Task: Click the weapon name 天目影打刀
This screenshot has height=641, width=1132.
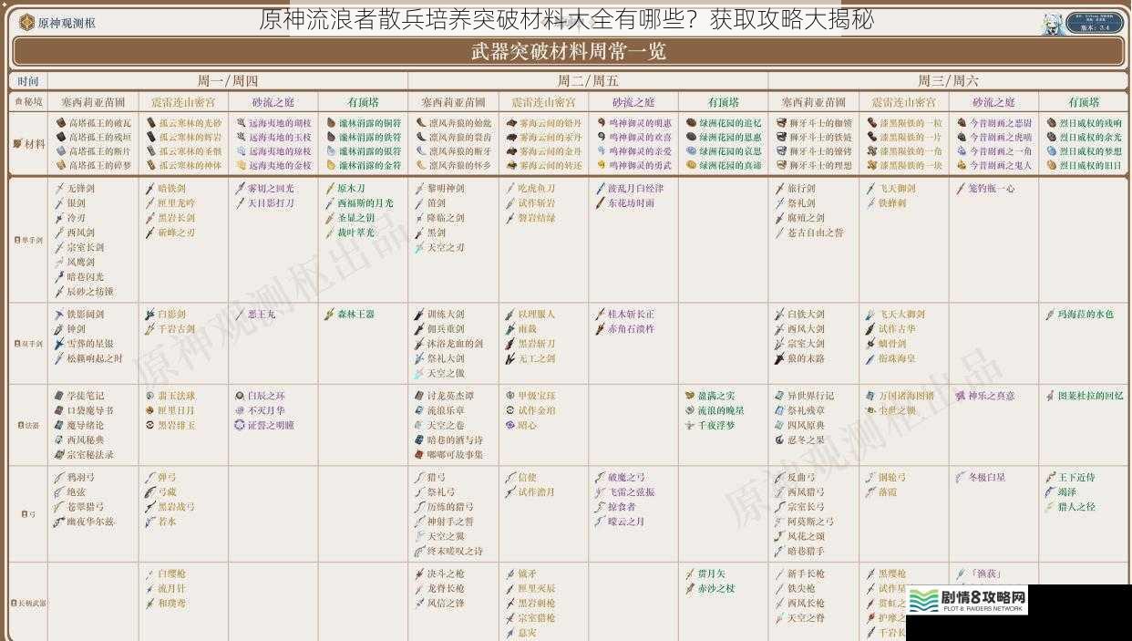Action: click(271, 203)
